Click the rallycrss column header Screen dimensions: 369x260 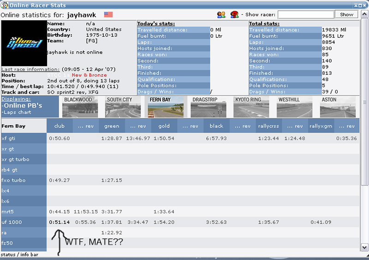pyautogui.click(x=268, y=126)
